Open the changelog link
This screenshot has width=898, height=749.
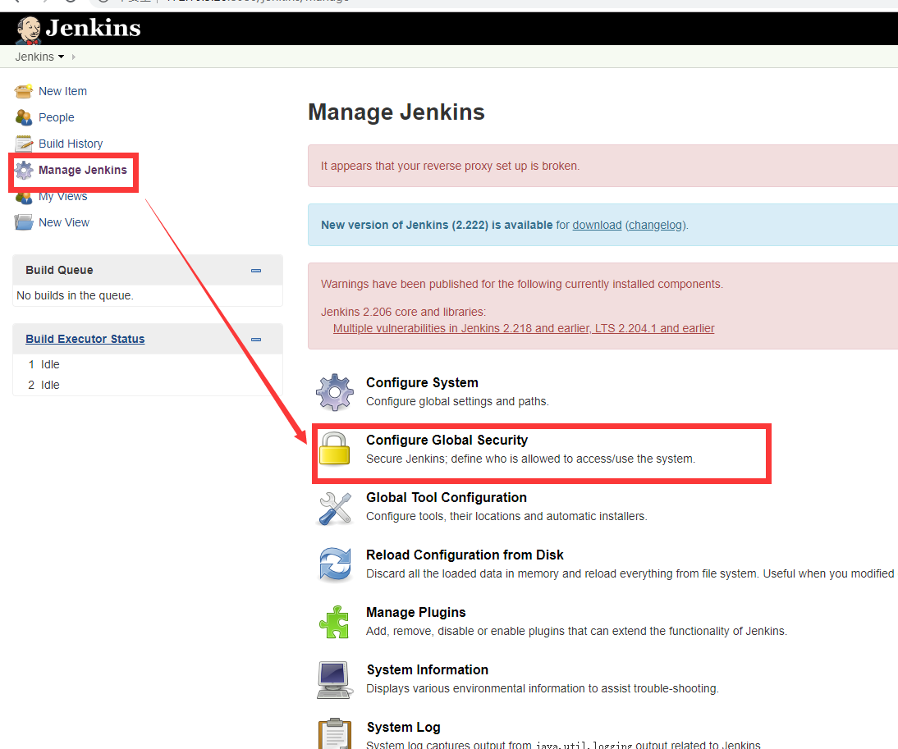pos(655,225)
